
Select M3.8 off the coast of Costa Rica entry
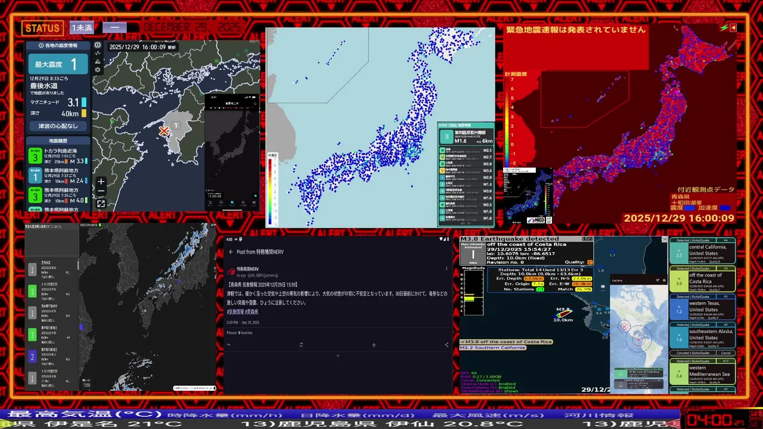pyautogui.click(x=506, y=341)
